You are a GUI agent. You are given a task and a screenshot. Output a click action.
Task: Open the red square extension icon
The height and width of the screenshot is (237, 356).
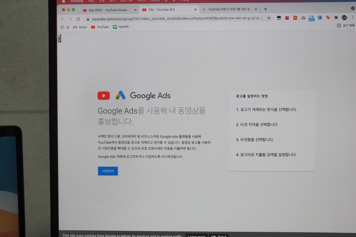coord(287,18)
